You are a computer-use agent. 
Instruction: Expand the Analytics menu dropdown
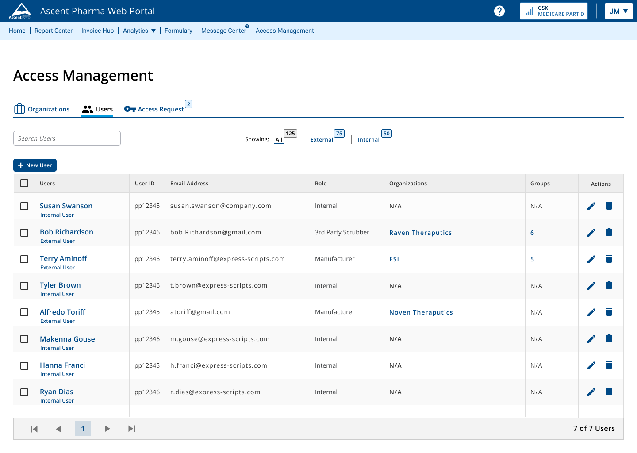click(x=139, y=31)
